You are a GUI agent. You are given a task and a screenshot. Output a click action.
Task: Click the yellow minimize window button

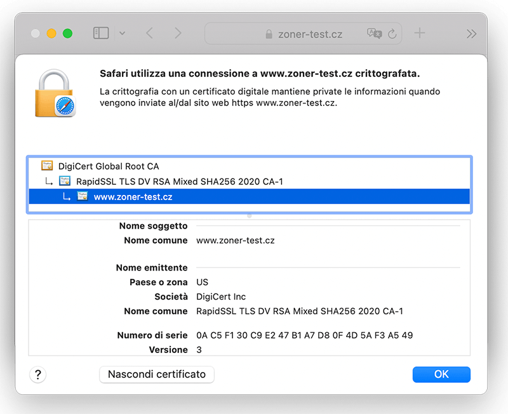(x=51, y=34)
